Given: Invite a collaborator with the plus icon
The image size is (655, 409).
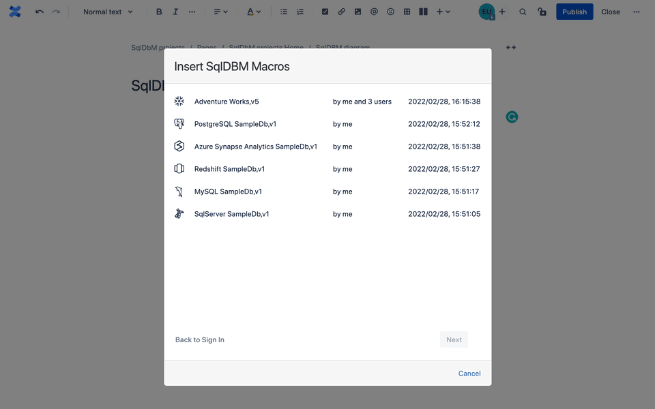Looking at the screenshot, I should [502, 12].
